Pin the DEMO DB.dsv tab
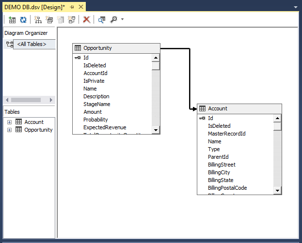The height and width of the screenshot is (243, 302). [72, 7]
